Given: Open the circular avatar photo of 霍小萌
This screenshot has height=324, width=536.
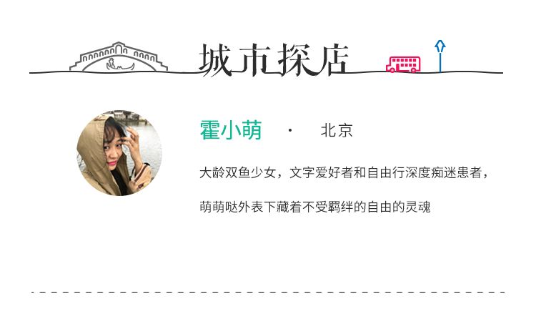Looking at the screenshot, I should (x=119, y=153).
